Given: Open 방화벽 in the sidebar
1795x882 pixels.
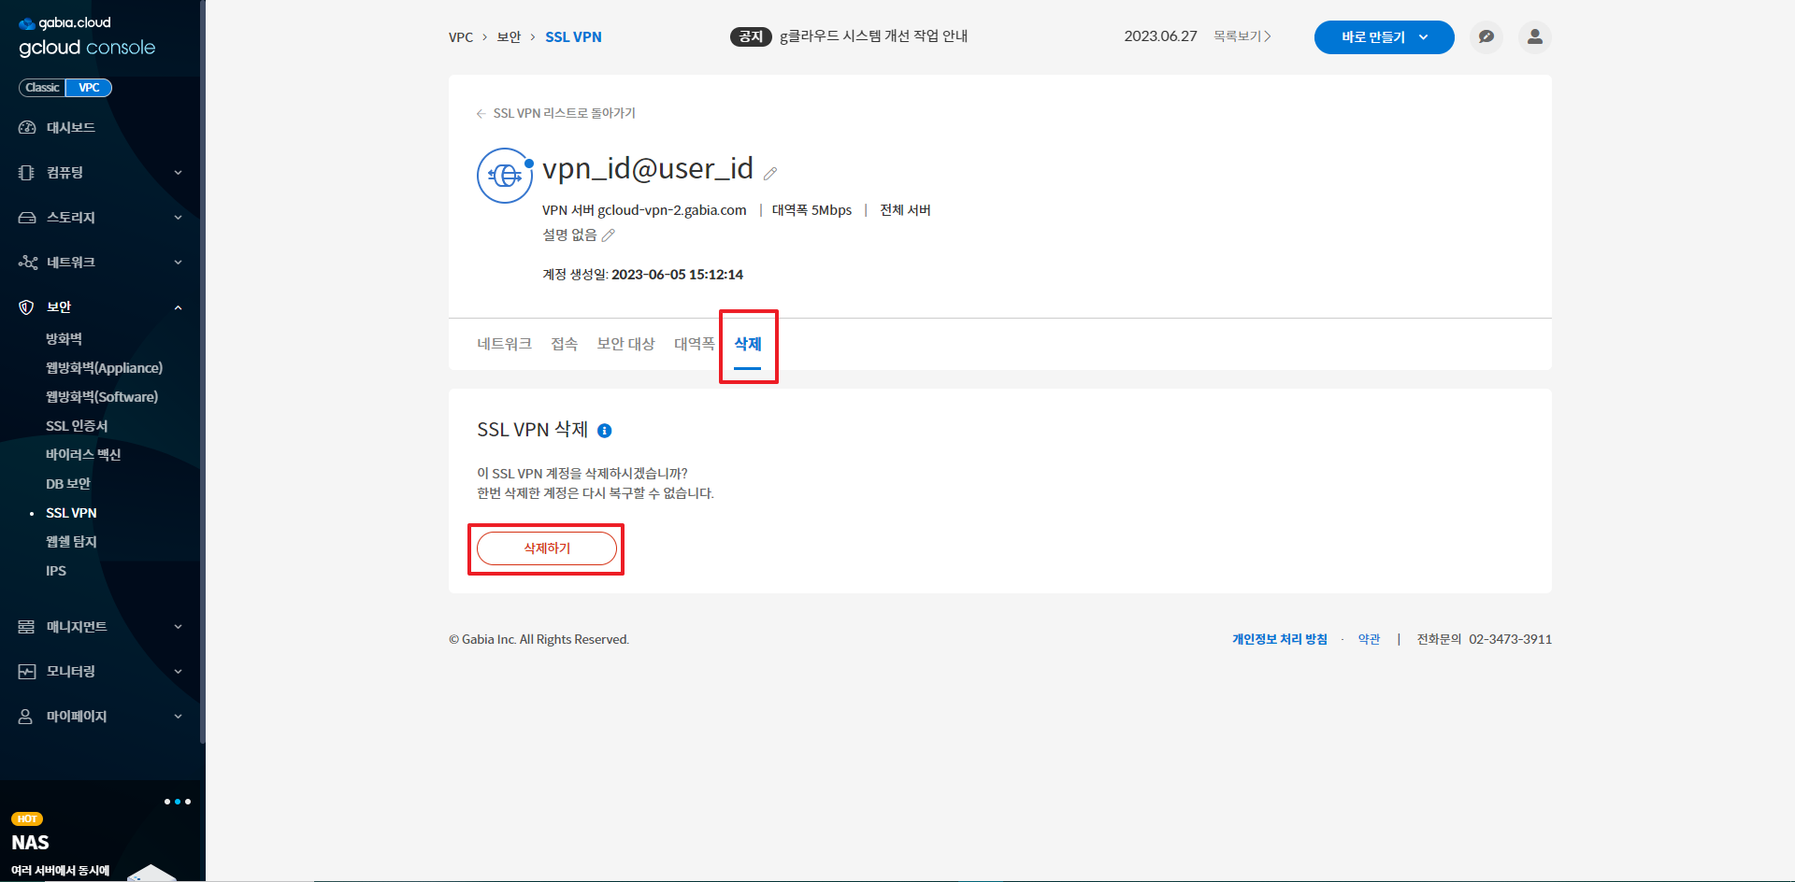Looking at the screenshot, I should tap(64, 339).
